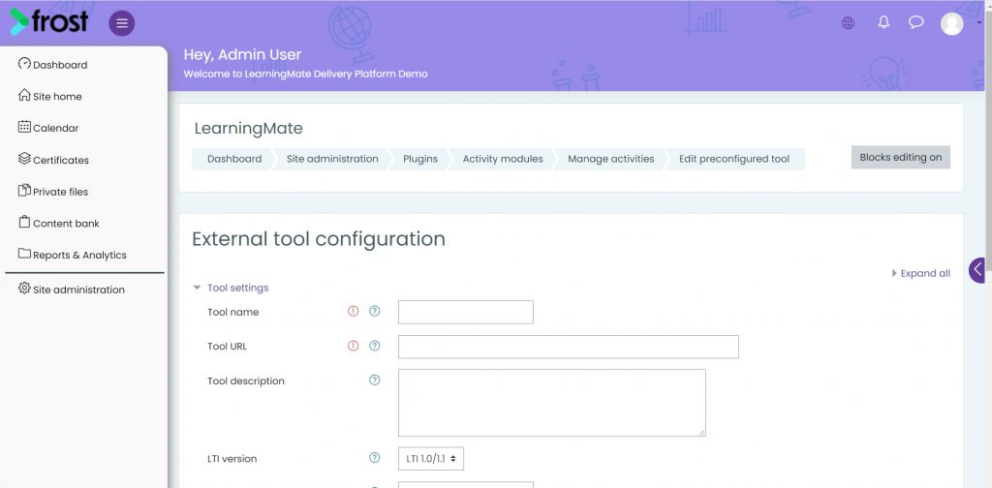Click the Reports & Analytics folder icon
This screenshot has height=488, width=992.
pyautogui.click(x=24, y=254)
